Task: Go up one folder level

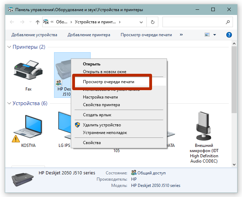Action: pos(38,22)
